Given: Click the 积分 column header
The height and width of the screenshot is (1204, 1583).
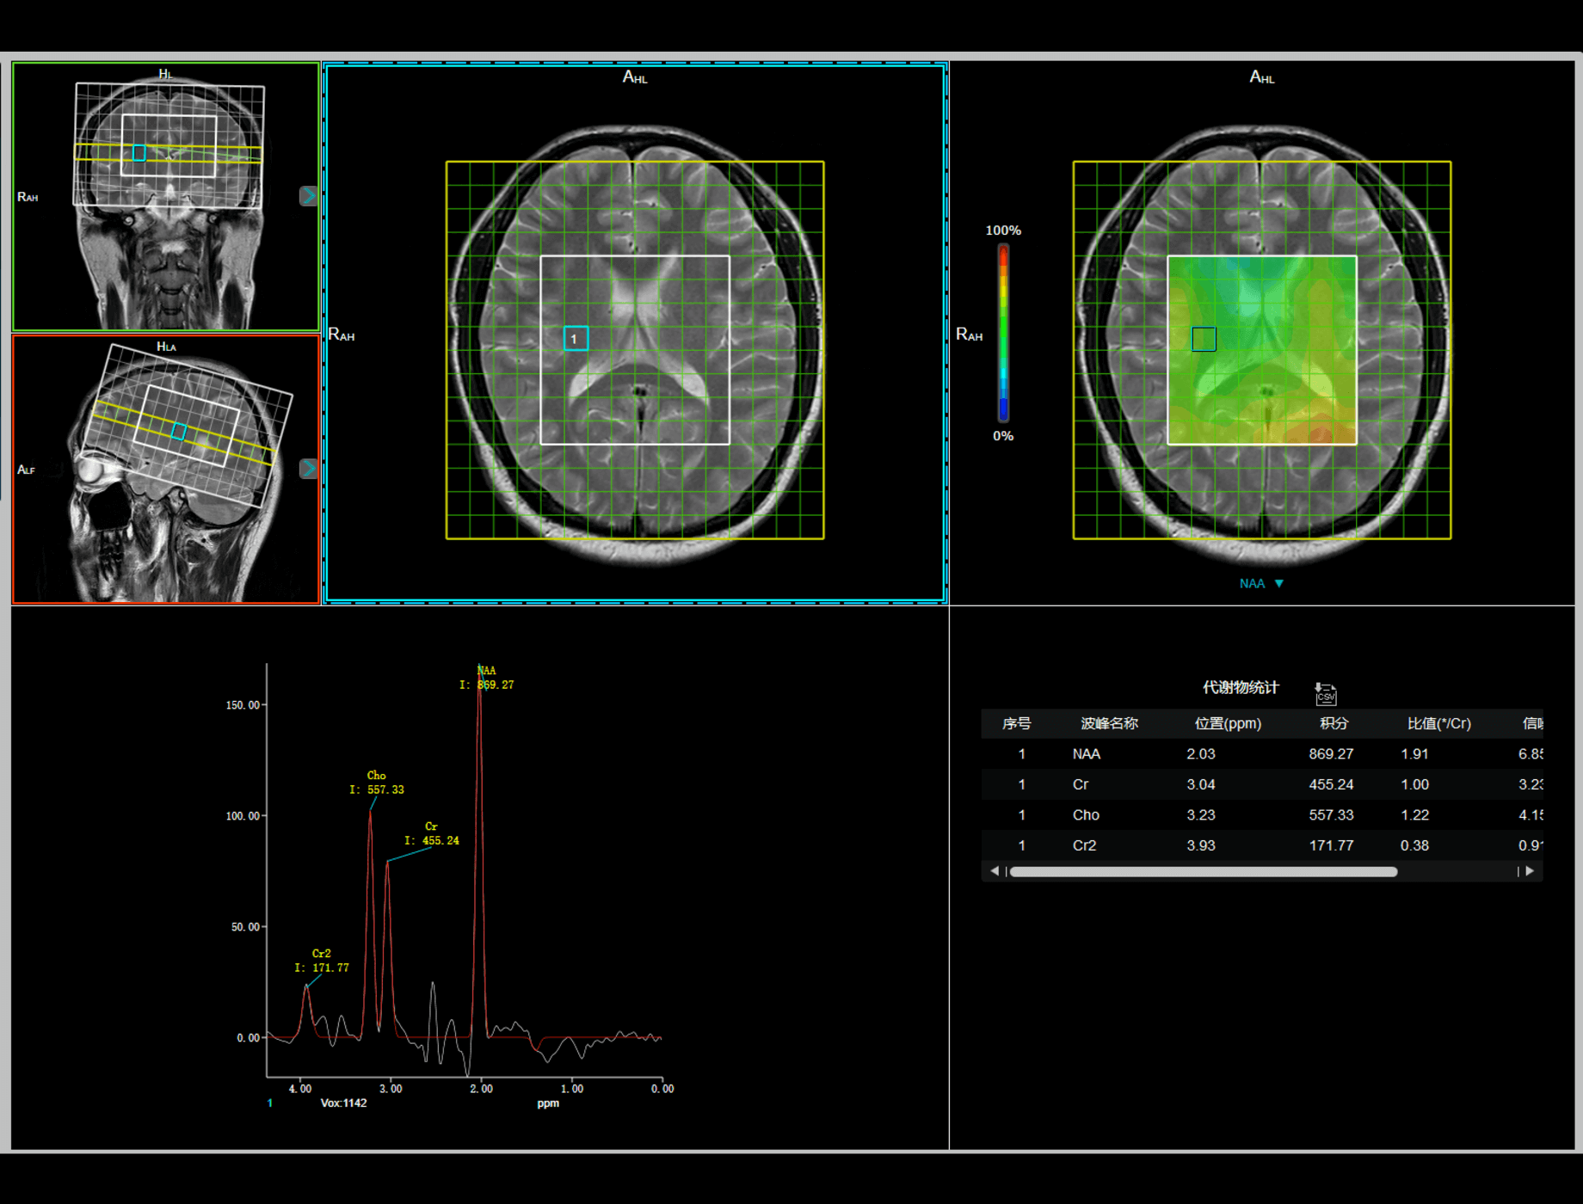Looking at the screenshot, I should [x=1334, y=724].
